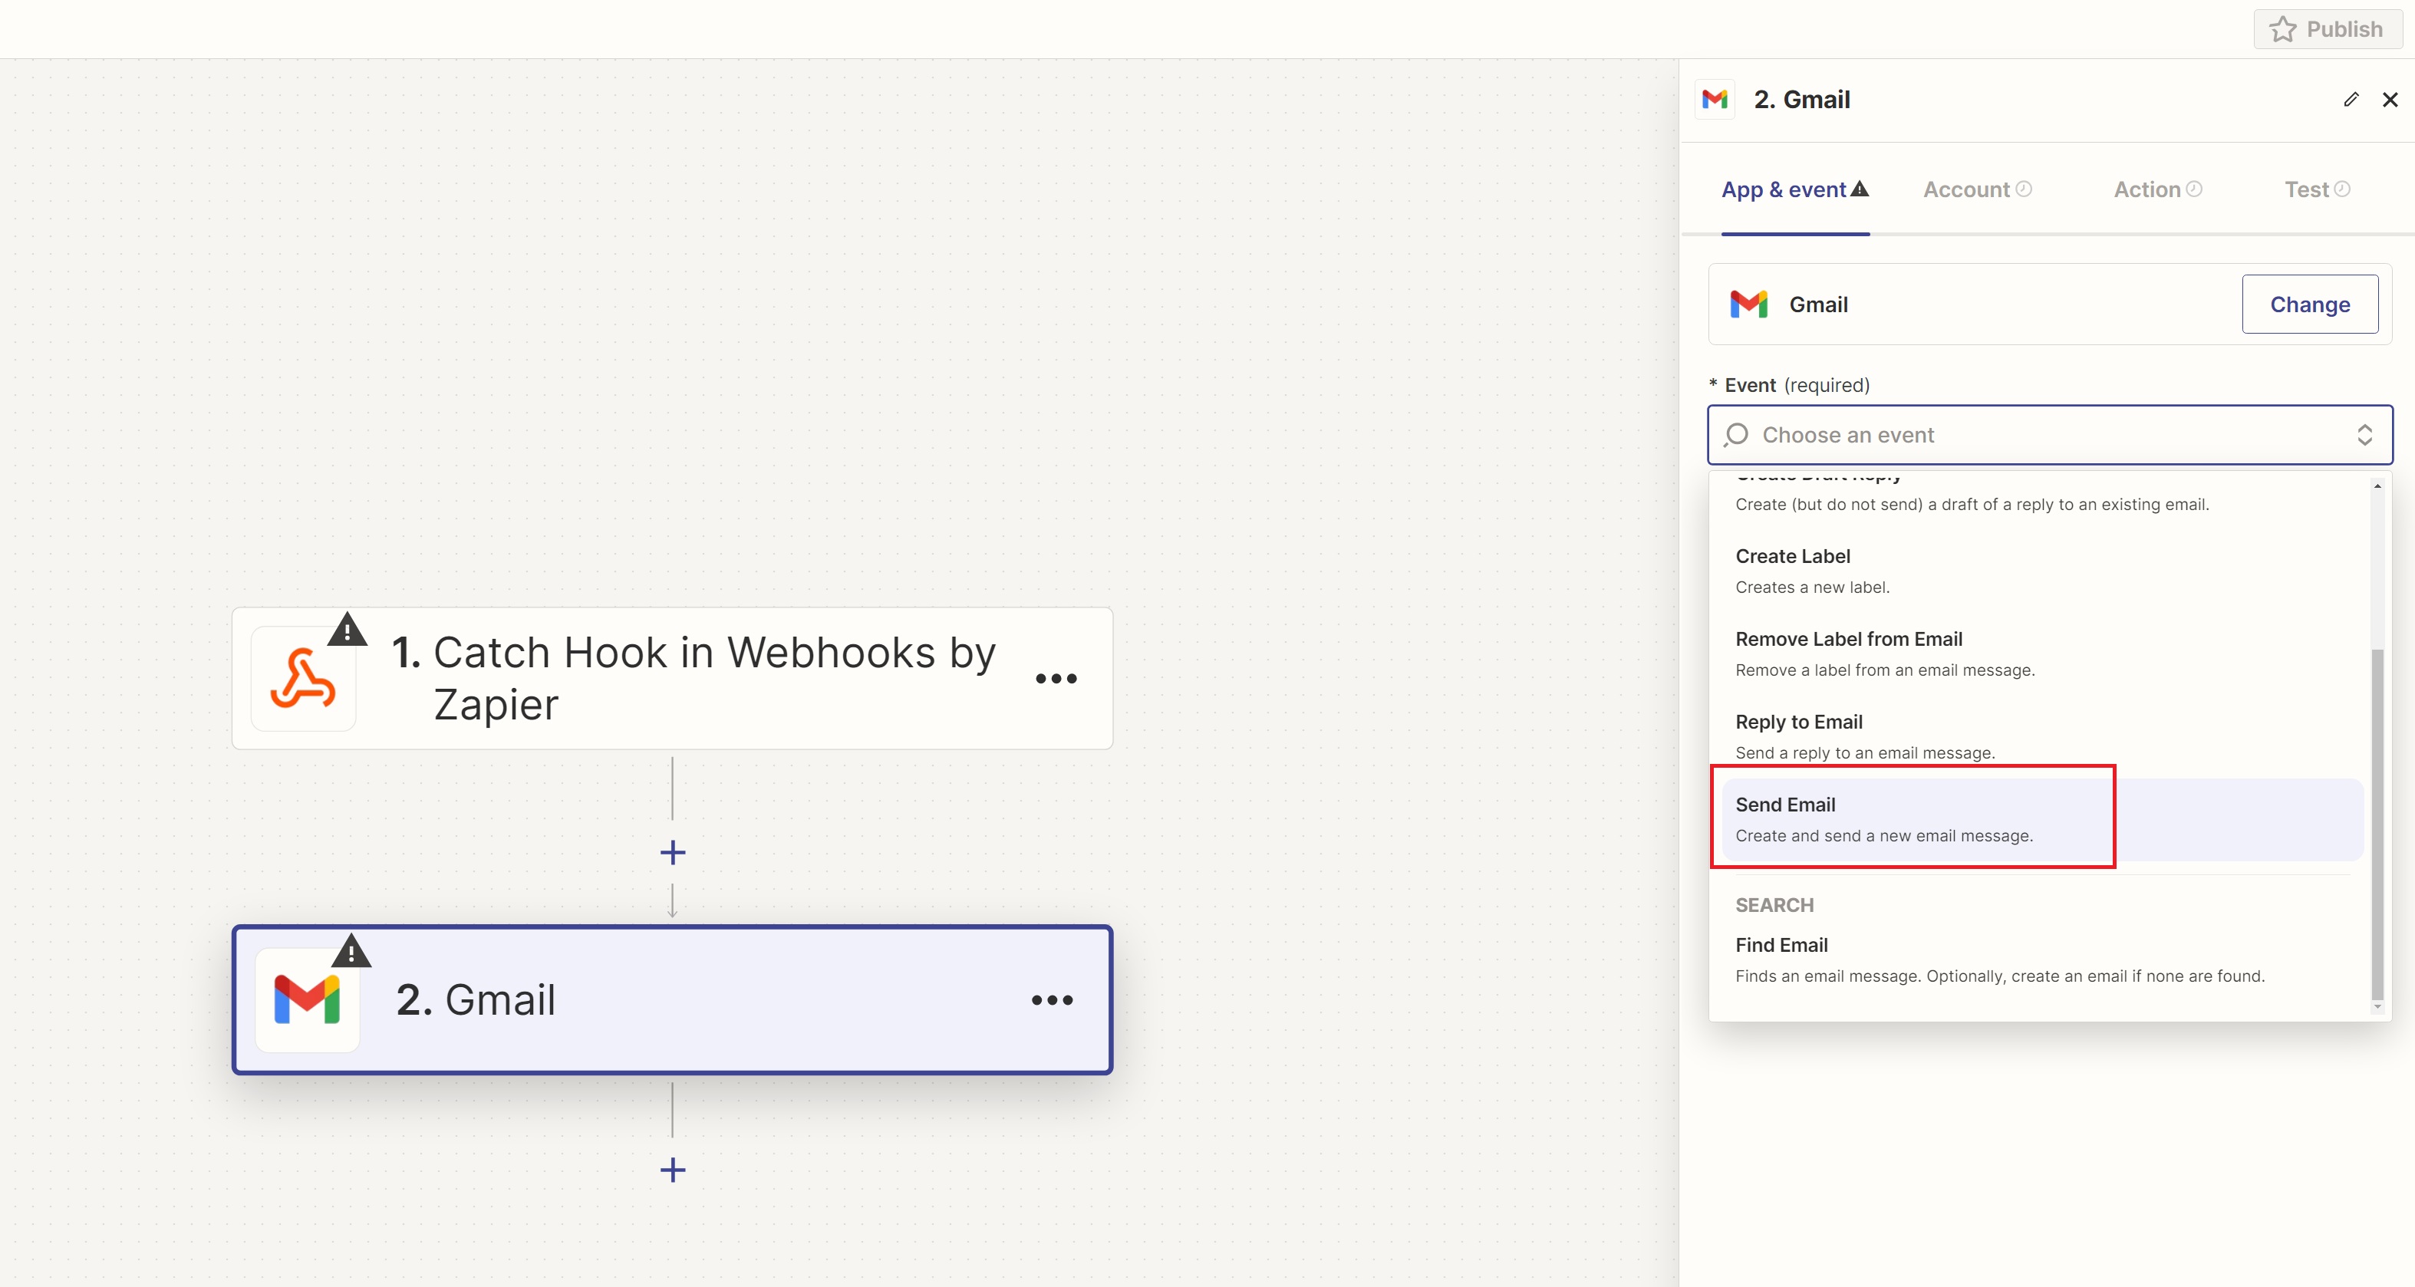The width and height of the screenshot is (2415, 1287).
Task: Click scrollbar down arrow in event list
Action: point(2377,1007)
